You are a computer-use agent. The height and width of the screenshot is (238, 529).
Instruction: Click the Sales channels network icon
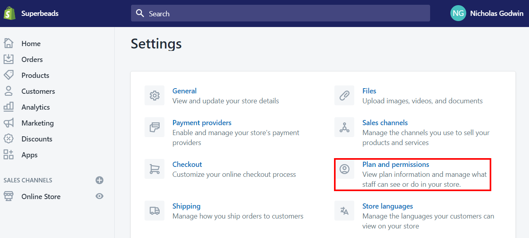tap(344, 127)
